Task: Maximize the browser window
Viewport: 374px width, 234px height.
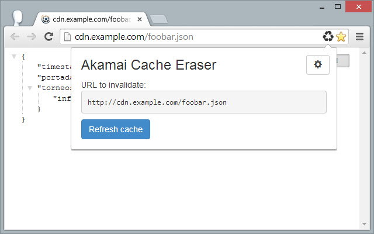Action: coord(338,6)
